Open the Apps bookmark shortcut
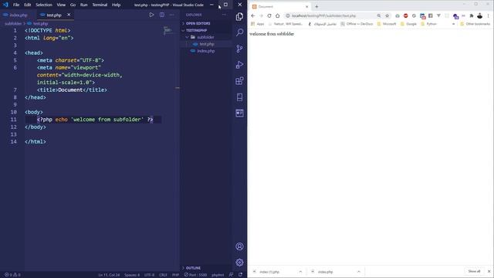This screenshot has width=494, height=278. click(258, 24)
